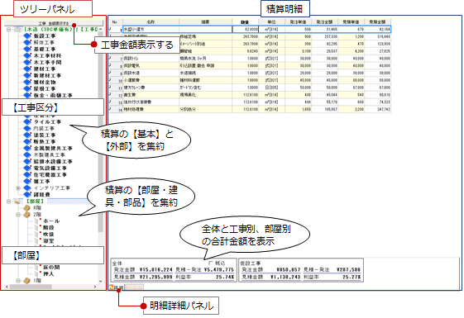Screen dimensions: 464x318
Task: Click the ホール room page icon
Action: click(x=37, y=221)
